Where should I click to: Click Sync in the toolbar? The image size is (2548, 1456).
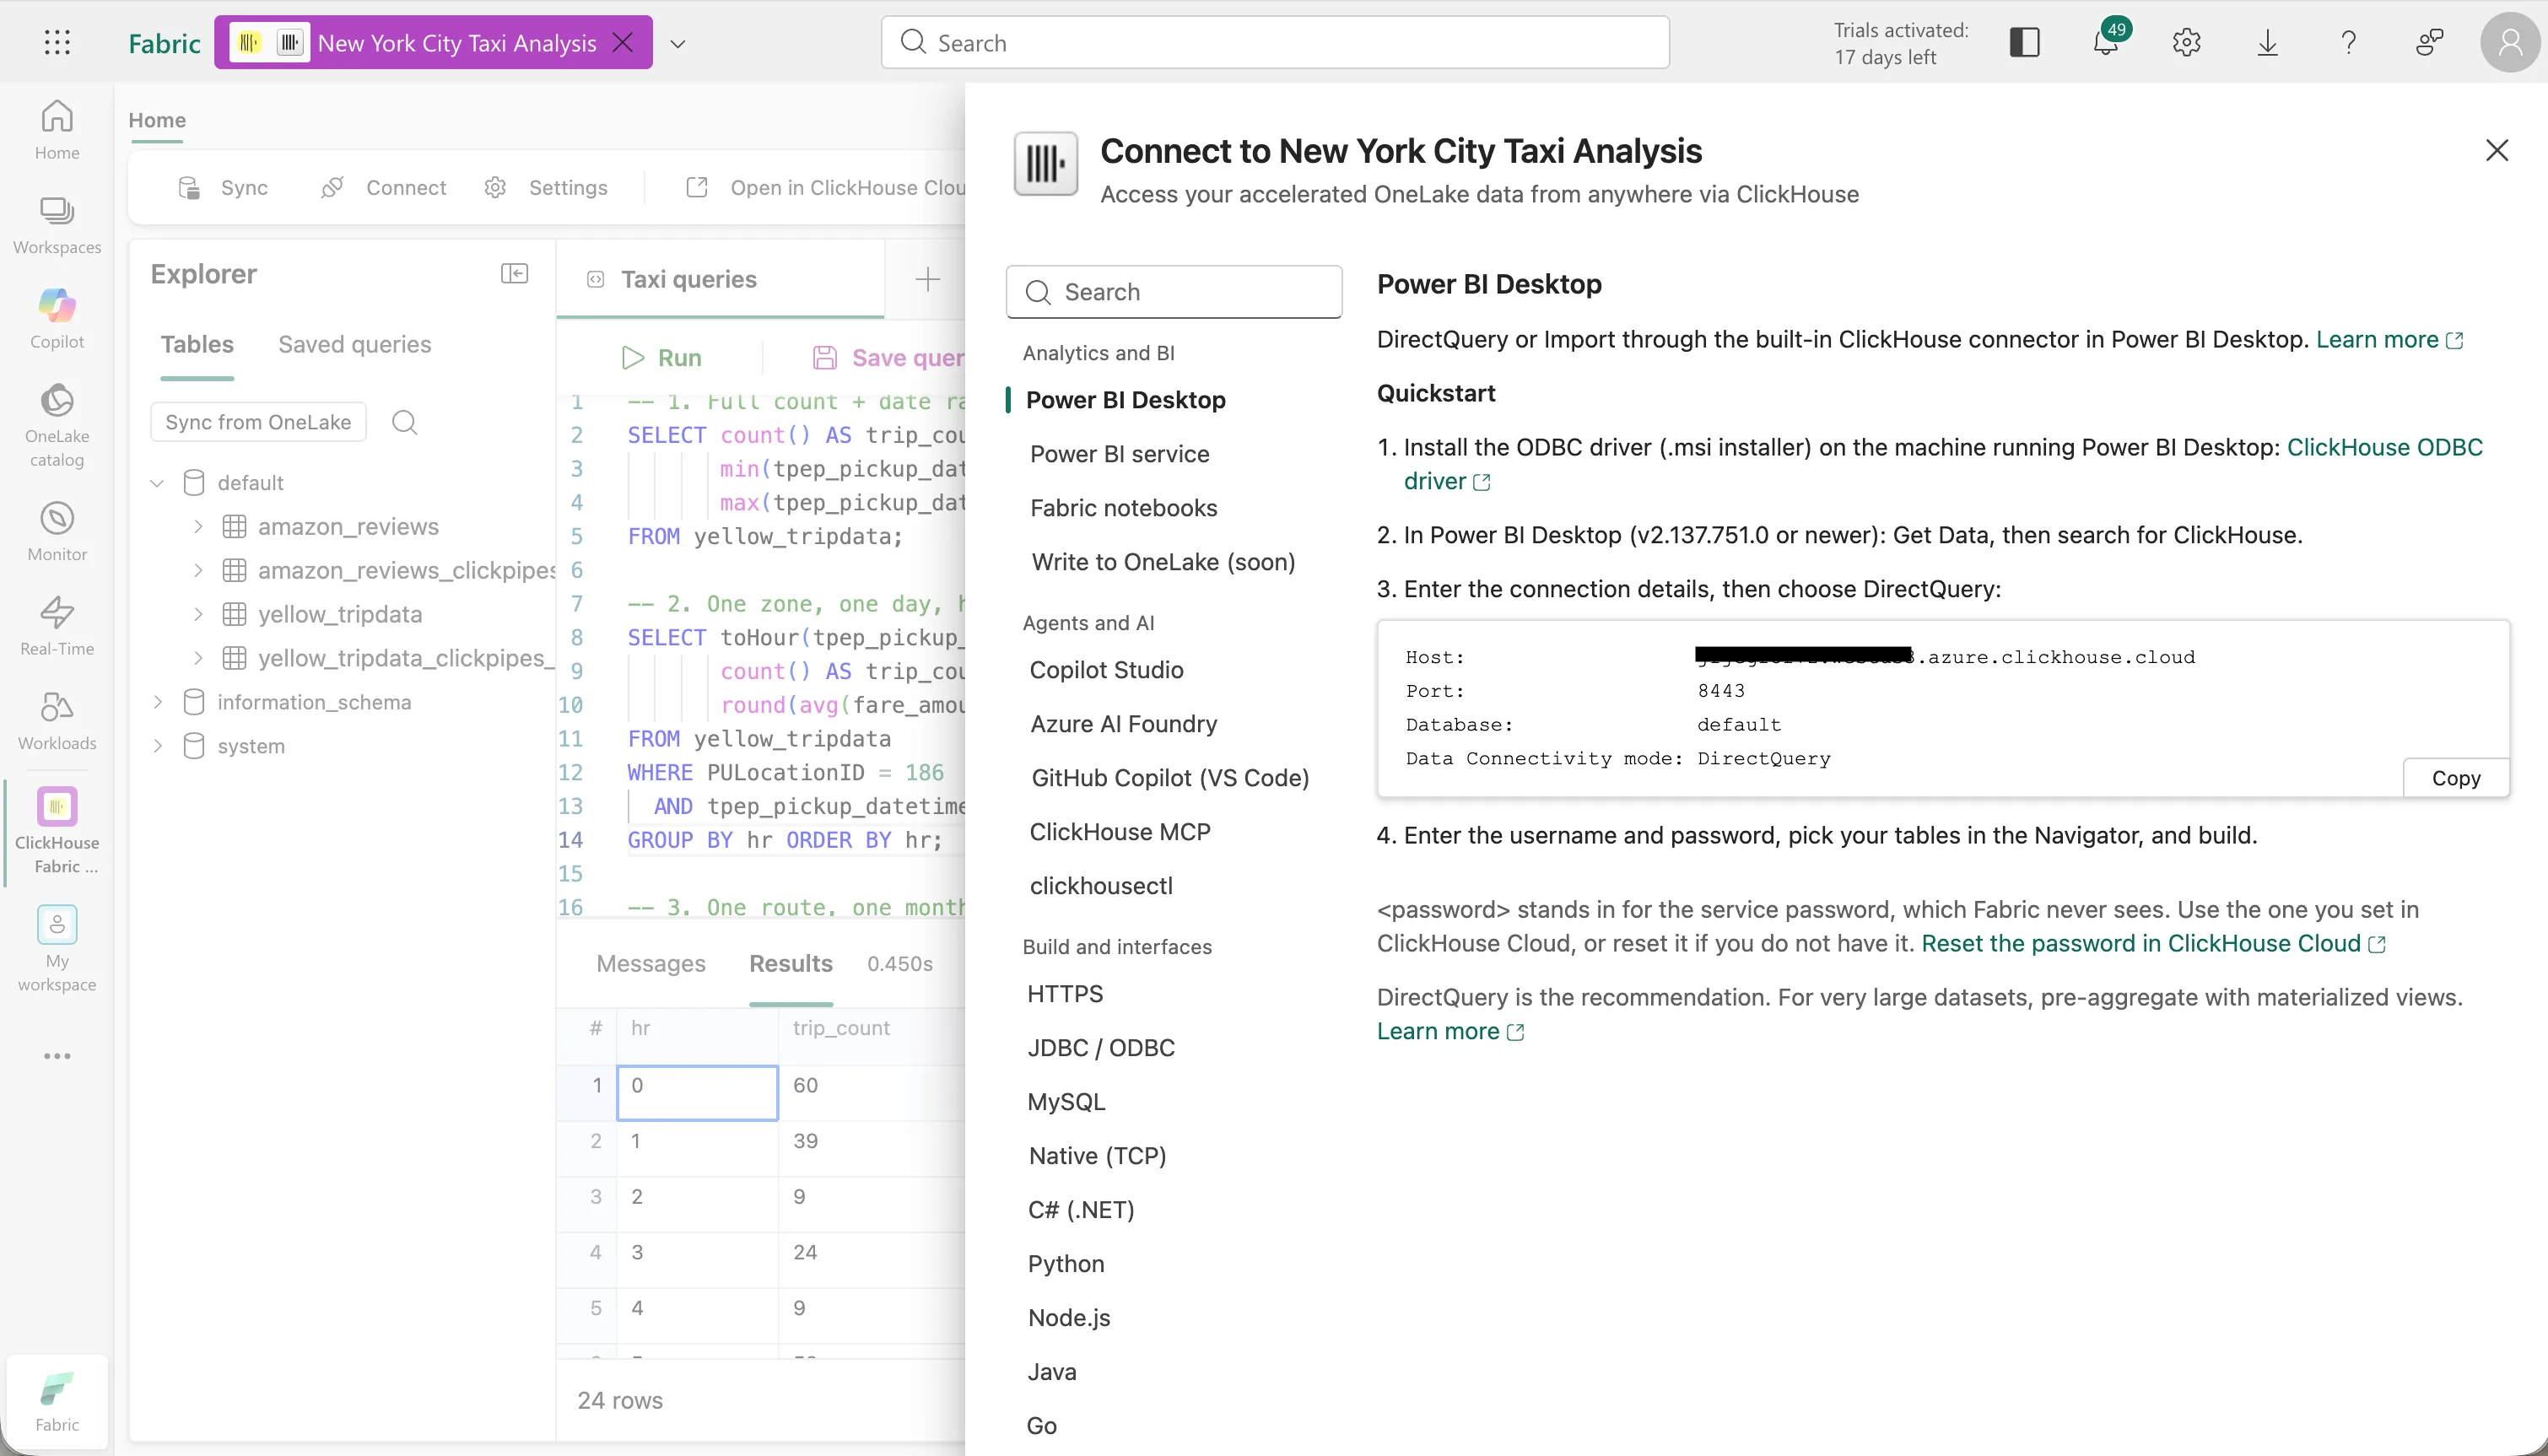click(x=223, y=188)
